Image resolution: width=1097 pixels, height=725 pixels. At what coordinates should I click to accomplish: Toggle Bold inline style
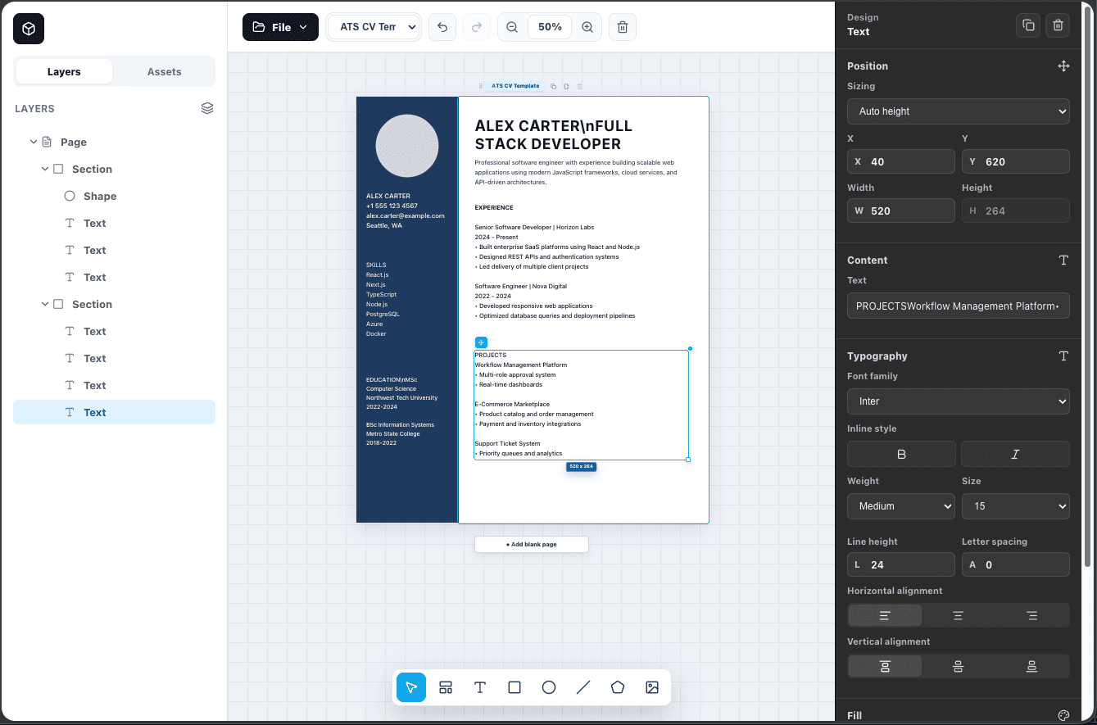coord(901,454)
